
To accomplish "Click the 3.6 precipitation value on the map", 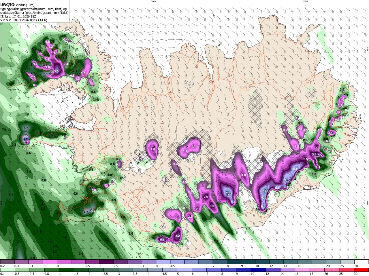I will (x=56, y=71).
